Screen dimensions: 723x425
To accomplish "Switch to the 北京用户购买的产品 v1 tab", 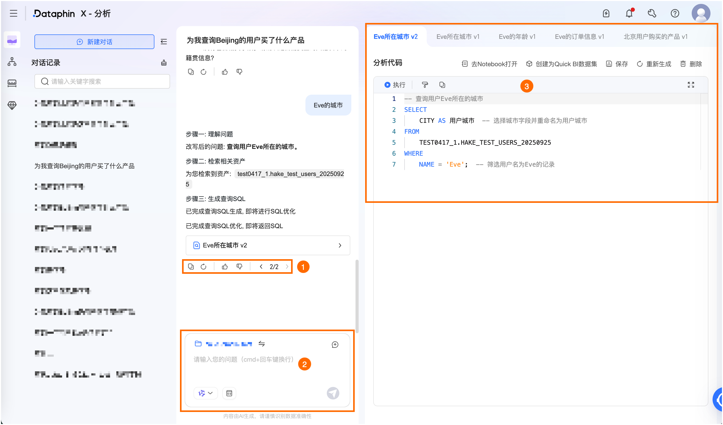I will tap(655, 37).
